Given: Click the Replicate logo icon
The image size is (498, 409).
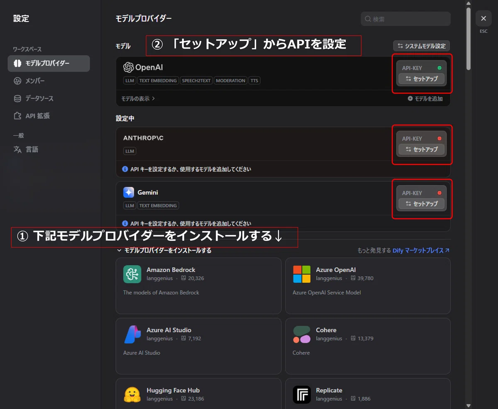Looking at the screenshot, I should click(302, 394).
